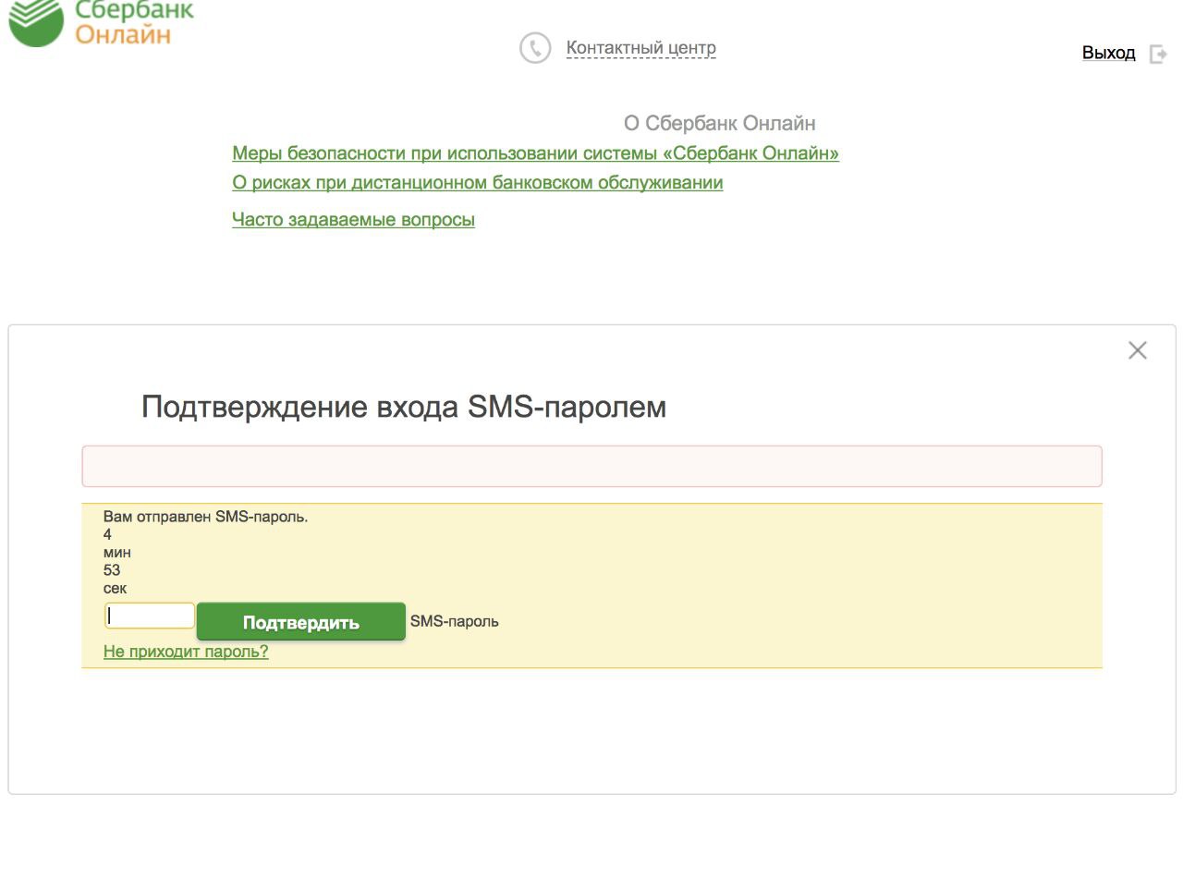Click the SMS-пароль label next to button
1183x879 pixels.
455,622
